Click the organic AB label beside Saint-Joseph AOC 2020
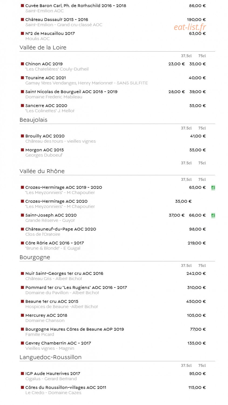 (x=213, y=215)
